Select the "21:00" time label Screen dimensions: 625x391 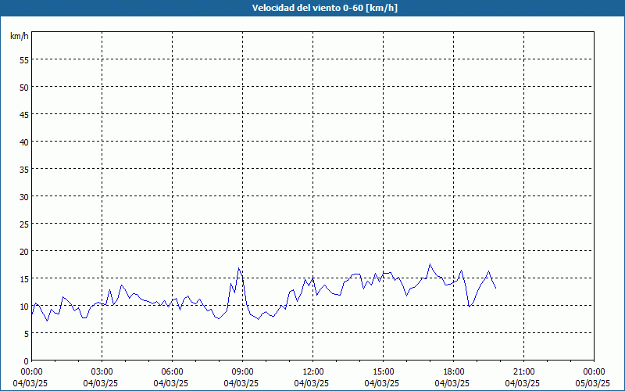pos(523,372)
